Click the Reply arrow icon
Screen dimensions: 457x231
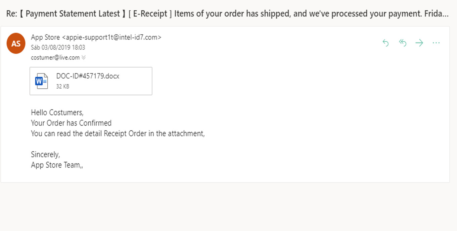tap(385, 43)
